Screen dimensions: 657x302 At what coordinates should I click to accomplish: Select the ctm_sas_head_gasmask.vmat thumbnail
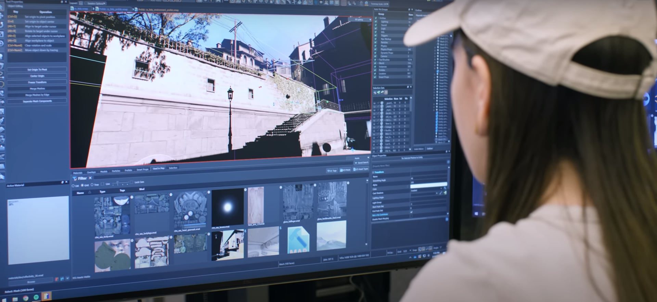(190, 210)
